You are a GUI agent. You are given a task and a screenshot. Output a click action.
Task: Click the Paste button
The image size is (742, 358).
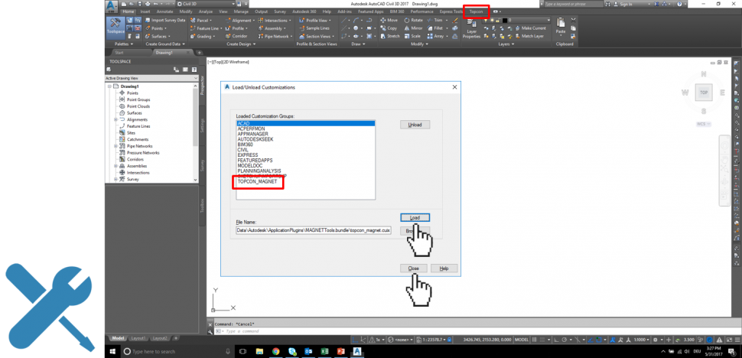pos(561,26)
